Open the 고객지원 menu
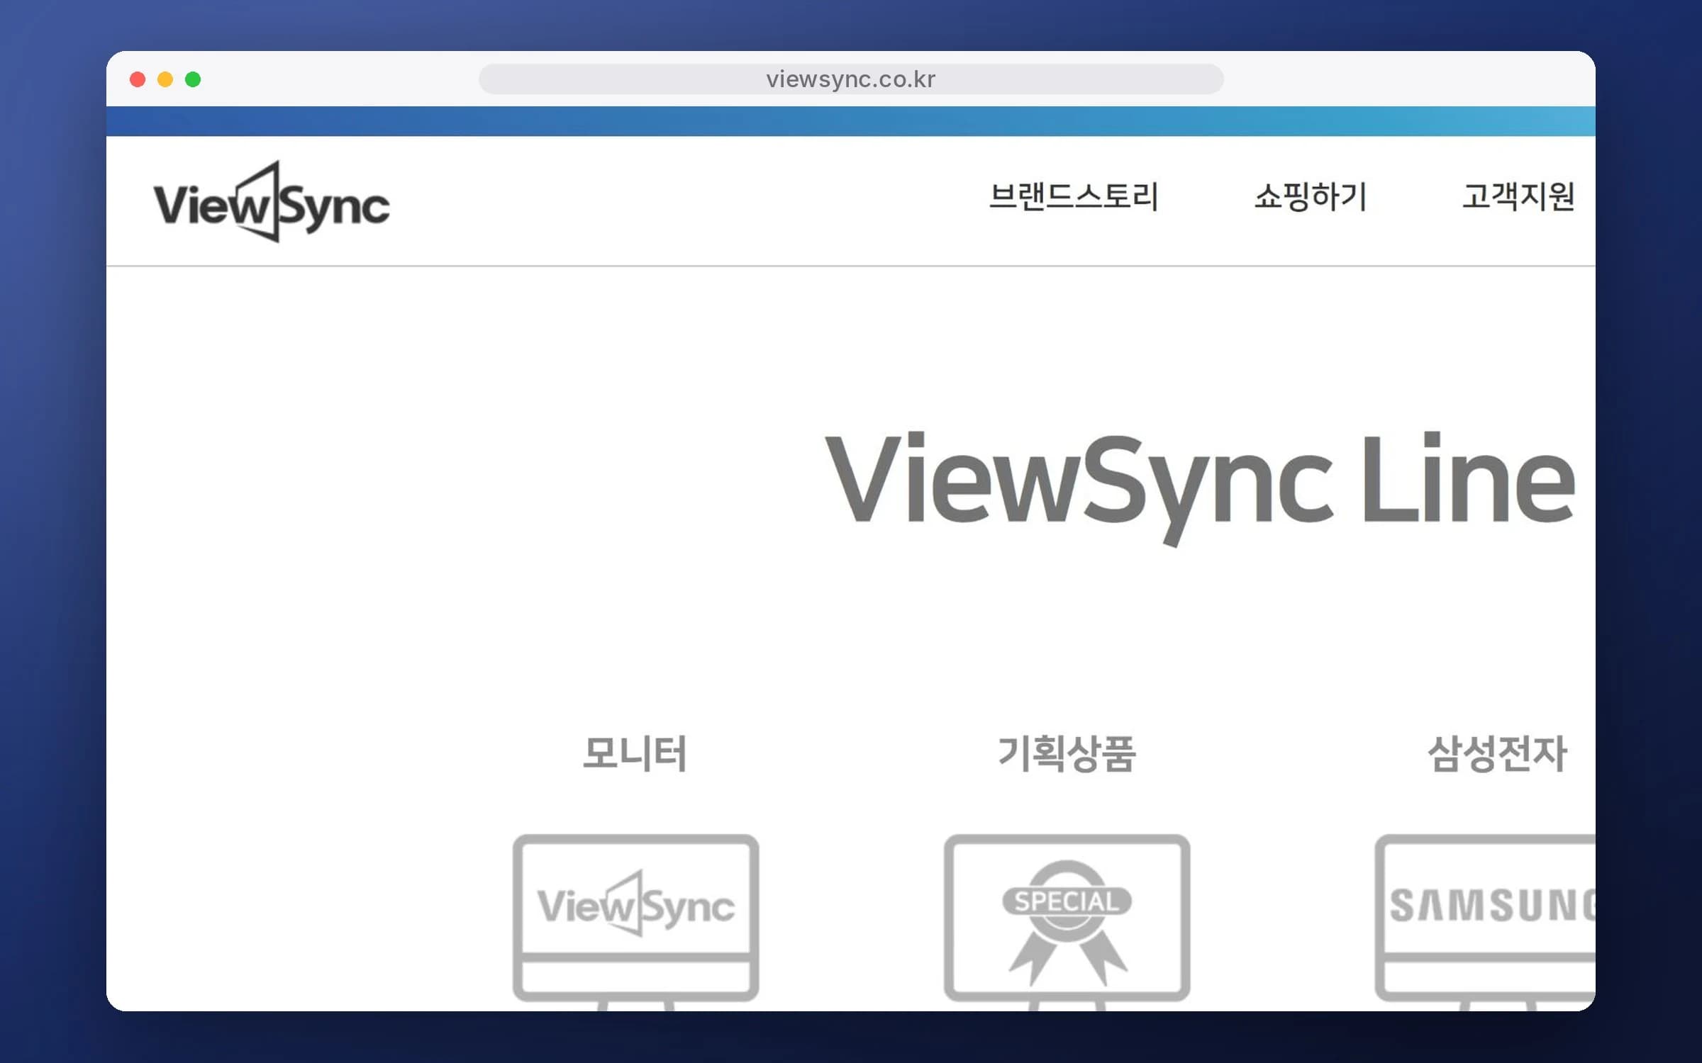Image resolution: width=1702 pixels, height=1063 pixels. tap(1518, 196)
